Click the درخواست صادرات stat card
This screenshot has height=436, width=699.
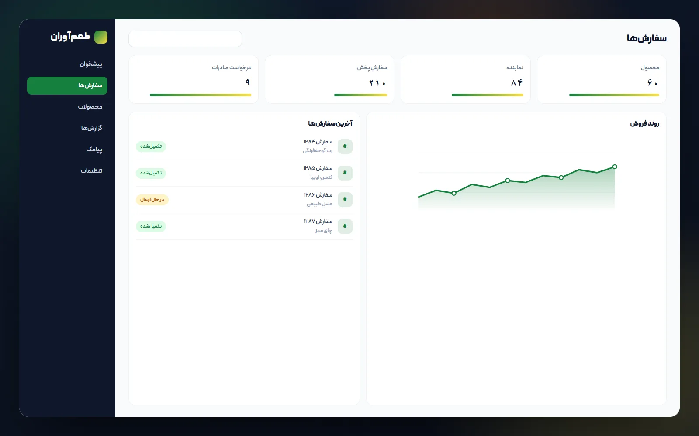pos(194,79)
